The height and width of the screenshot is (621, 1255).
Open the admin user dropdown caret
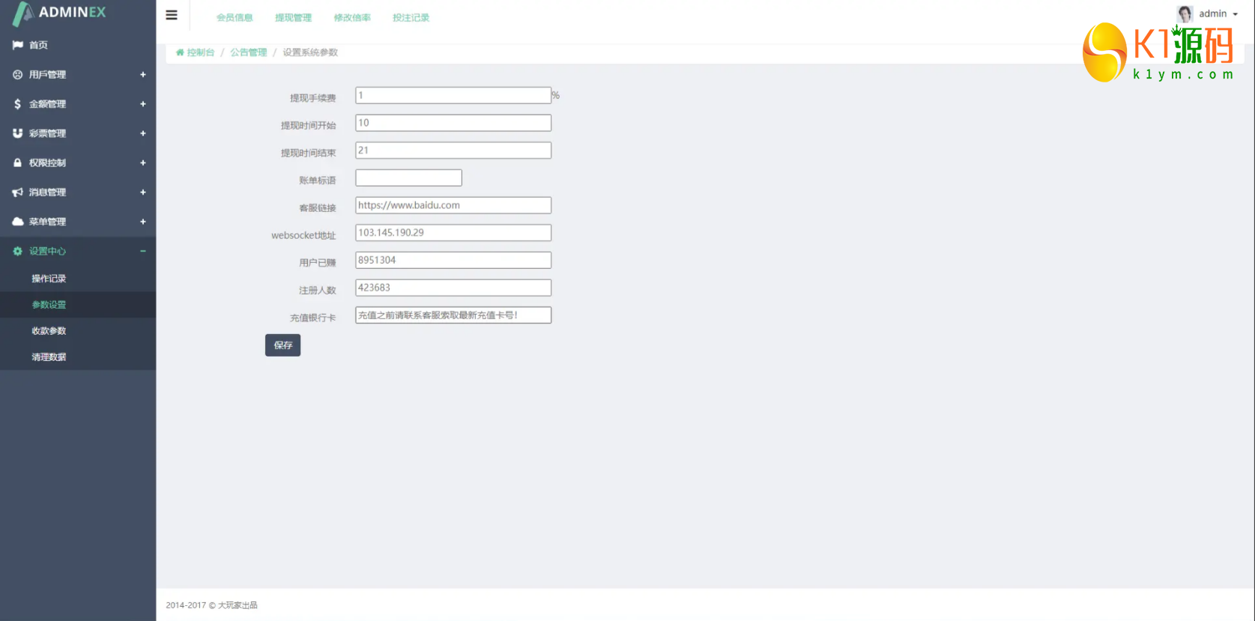point(1236,14)
